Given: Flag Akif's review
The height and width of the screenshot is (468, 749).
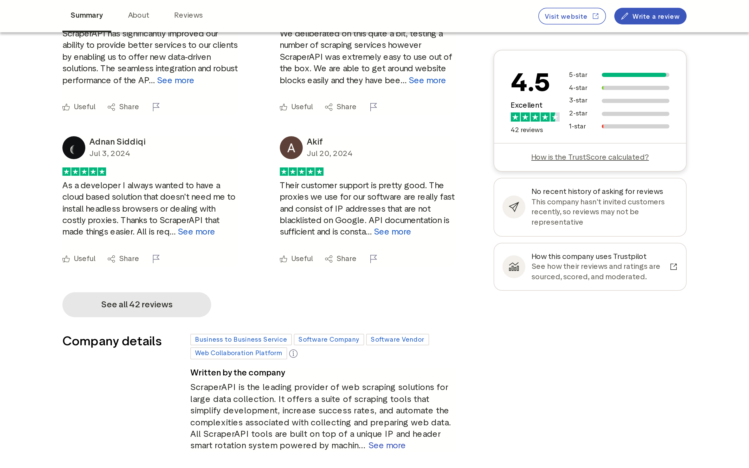Looking at the screenshot, I should 373,259.
